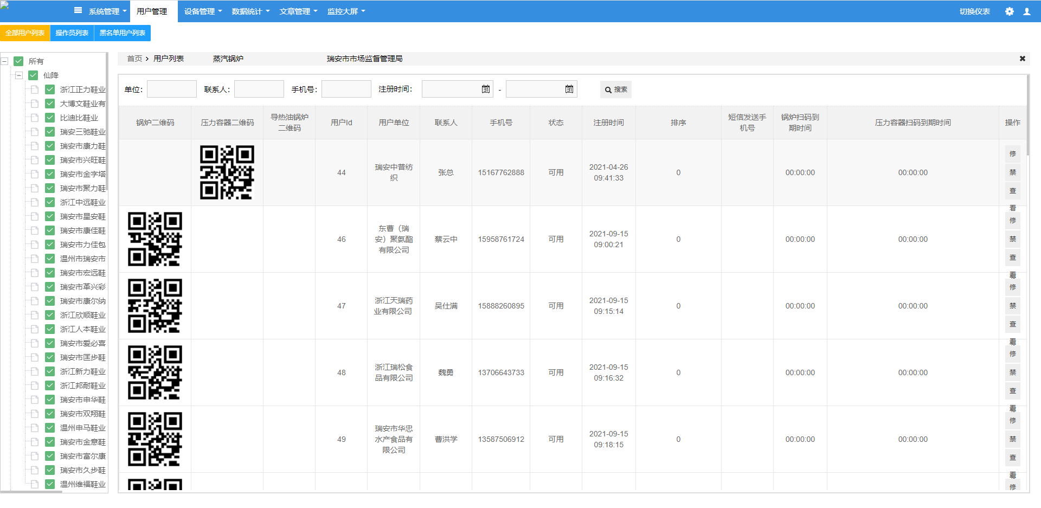Toggle checkbox for 大博文鞋业有
Screen dimensions: 1041x508
coord(50,104)
